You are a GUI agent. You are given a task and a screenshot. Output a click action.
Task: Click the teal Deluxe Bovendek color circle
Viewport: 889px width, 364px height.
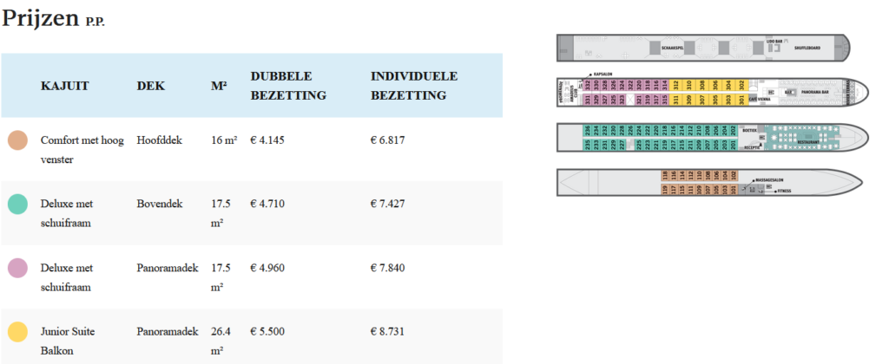click(16, 204)
